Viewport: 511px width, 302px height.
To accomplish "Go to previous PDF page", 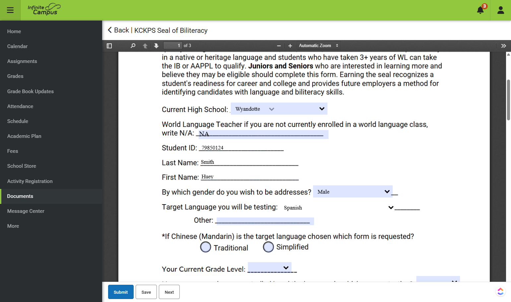I will tap(145, 46).
